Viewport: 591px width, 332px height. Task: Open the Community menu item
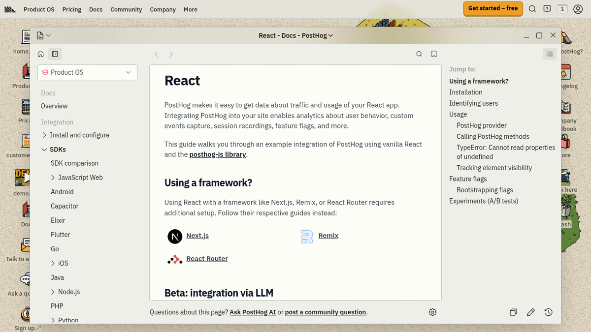[126, 9]
